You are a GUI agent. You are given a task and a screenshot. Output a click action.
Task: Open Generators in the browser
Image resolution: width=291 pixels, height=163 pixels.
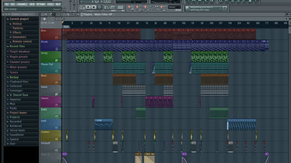click(20, 37)
